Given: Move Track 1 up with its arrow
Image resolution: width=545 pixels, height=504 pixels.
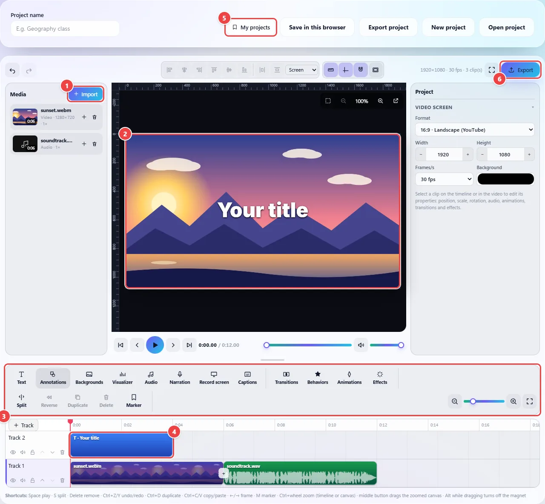Looking at the screenshot, I should (42, 481).
